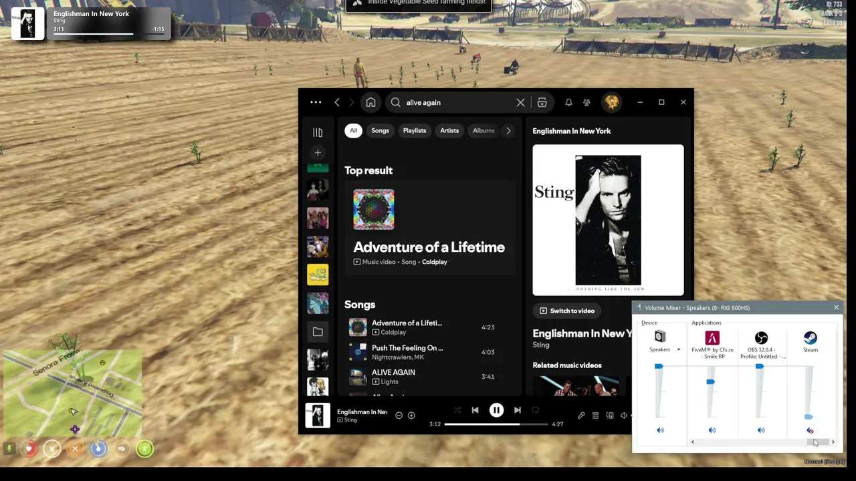Select the Albums filter chip
856x481 pixels.
(x=484, y=130)
